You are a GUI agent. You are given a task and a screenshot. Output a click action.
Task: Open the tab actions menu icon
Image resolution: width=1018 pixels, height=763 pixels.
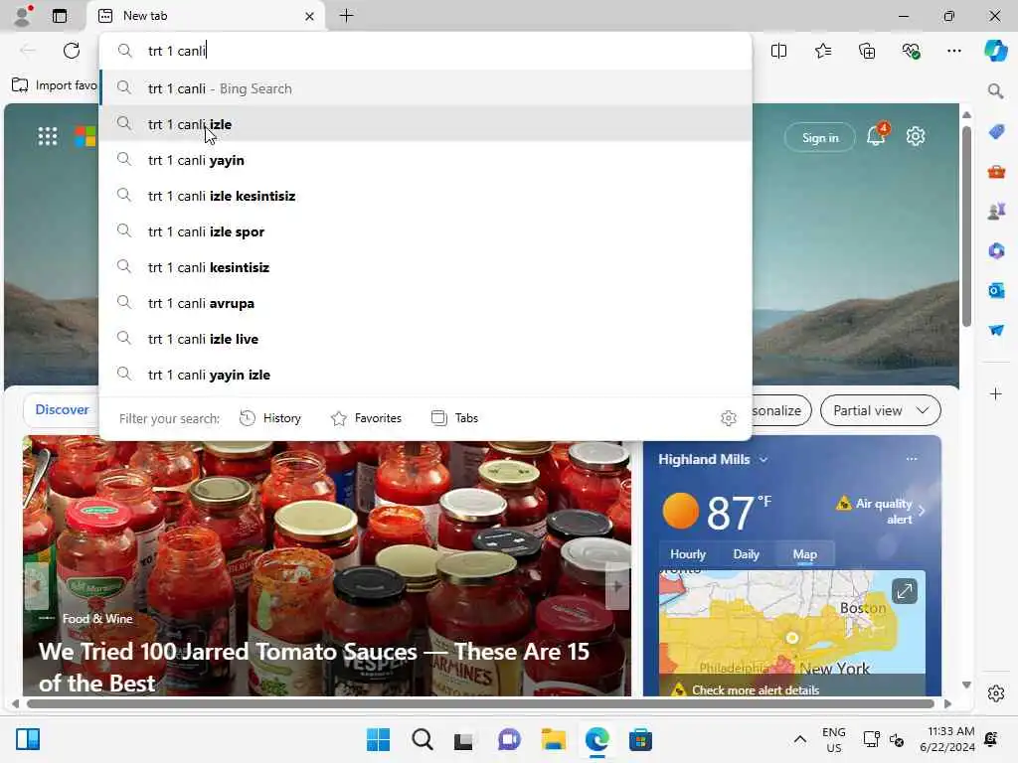59,16
